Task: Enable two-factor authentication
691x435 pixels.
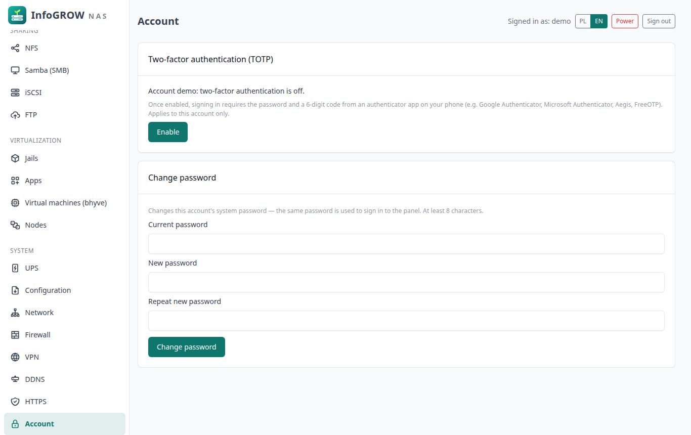Action: pos(168,132)
